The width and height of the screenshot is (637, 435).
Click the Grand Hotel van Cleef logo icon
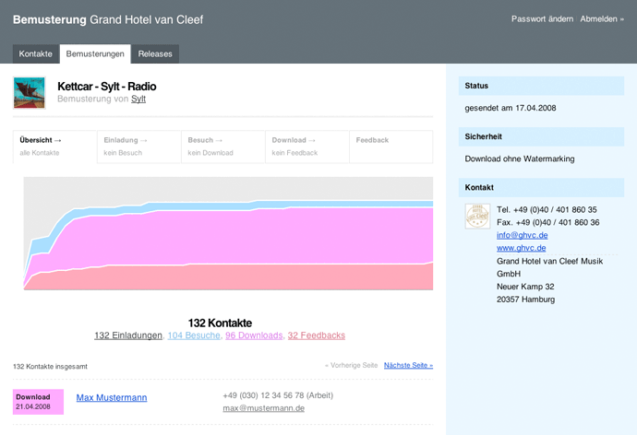coord(477,217)
